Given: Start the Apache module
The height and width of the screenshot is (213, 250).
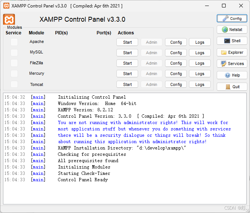Looking at the screenshot, I should [127, 42].
